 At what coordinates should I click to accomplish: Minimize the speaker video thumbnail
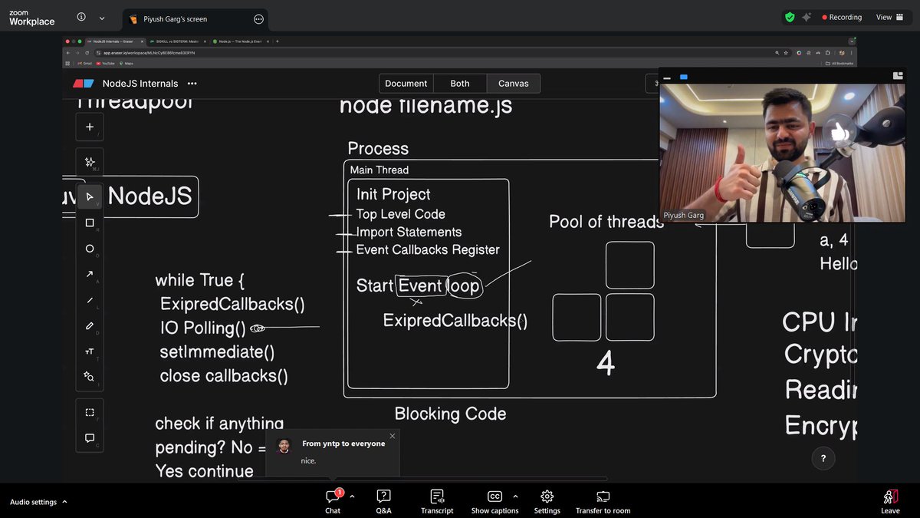click(x=667, y=77)
